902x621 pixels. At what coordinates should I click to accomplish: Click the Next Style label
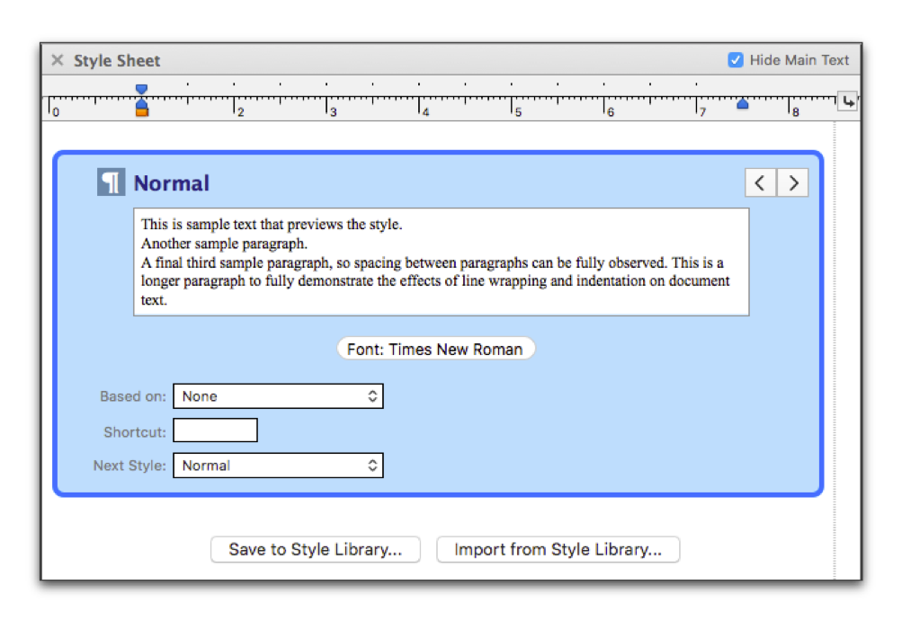(129, 466)
